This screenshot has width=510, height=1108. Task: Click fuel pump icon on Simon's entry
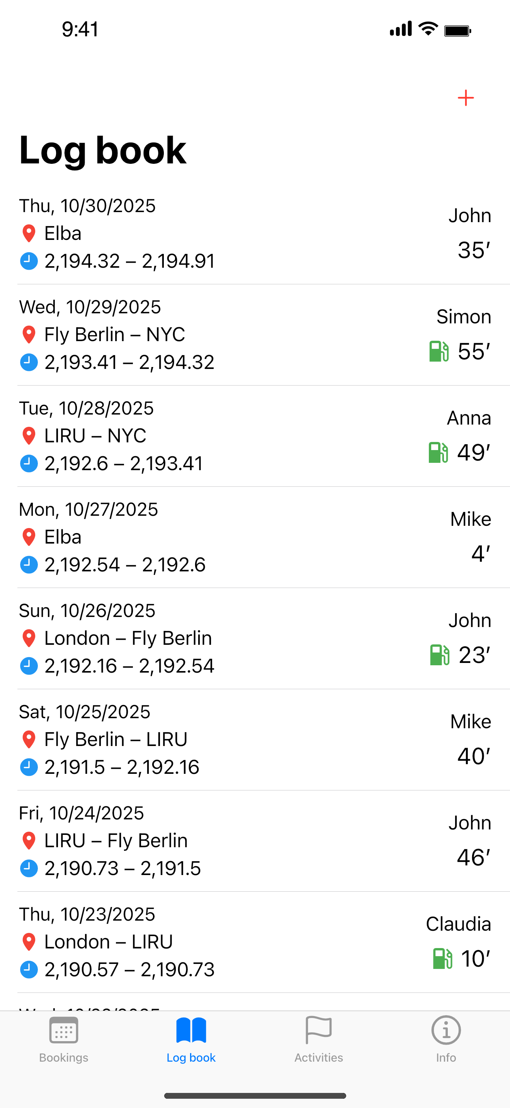[x=439, y=351]
